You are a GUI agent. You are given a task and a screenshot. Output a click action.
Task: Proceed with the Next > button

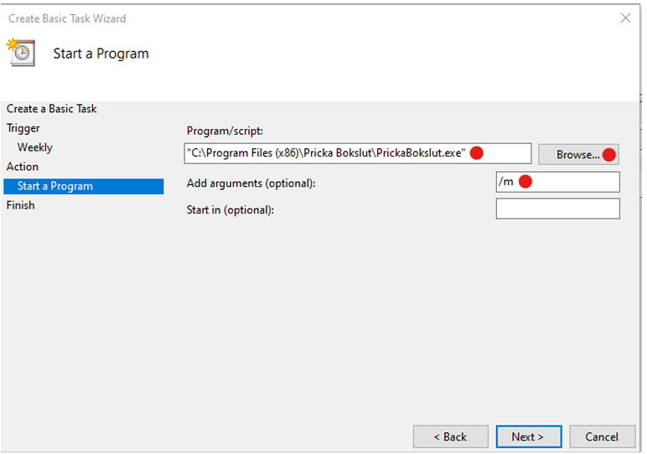(x=529, y=436)
